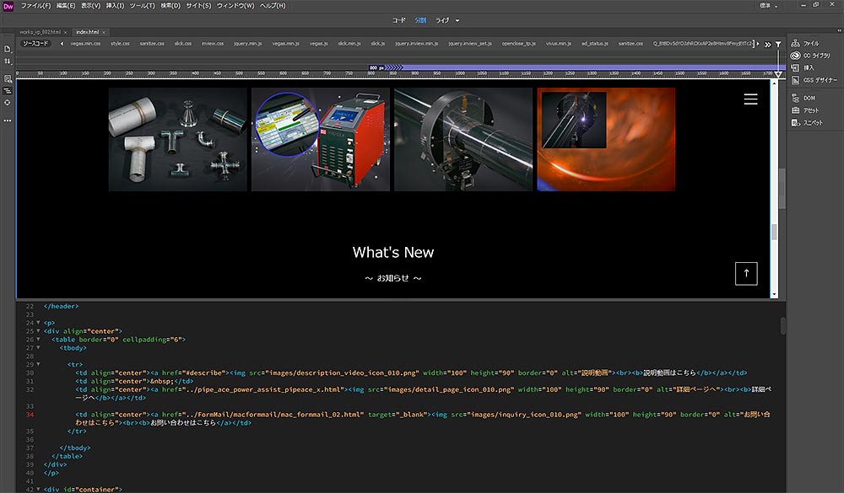This screenshot has width=844, height=493.
Task: Open first sanitize.css related file
Action: [x=152, y=44]
